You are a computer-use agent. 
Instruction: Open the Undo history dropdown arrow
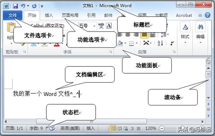tap(28, 6)
